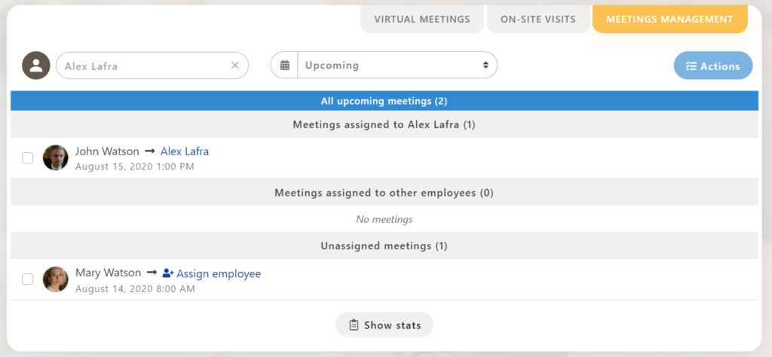The image size is (772, 357).
Task: Open the Upcoming filter dropdown
Action: (x=397, y=66)
